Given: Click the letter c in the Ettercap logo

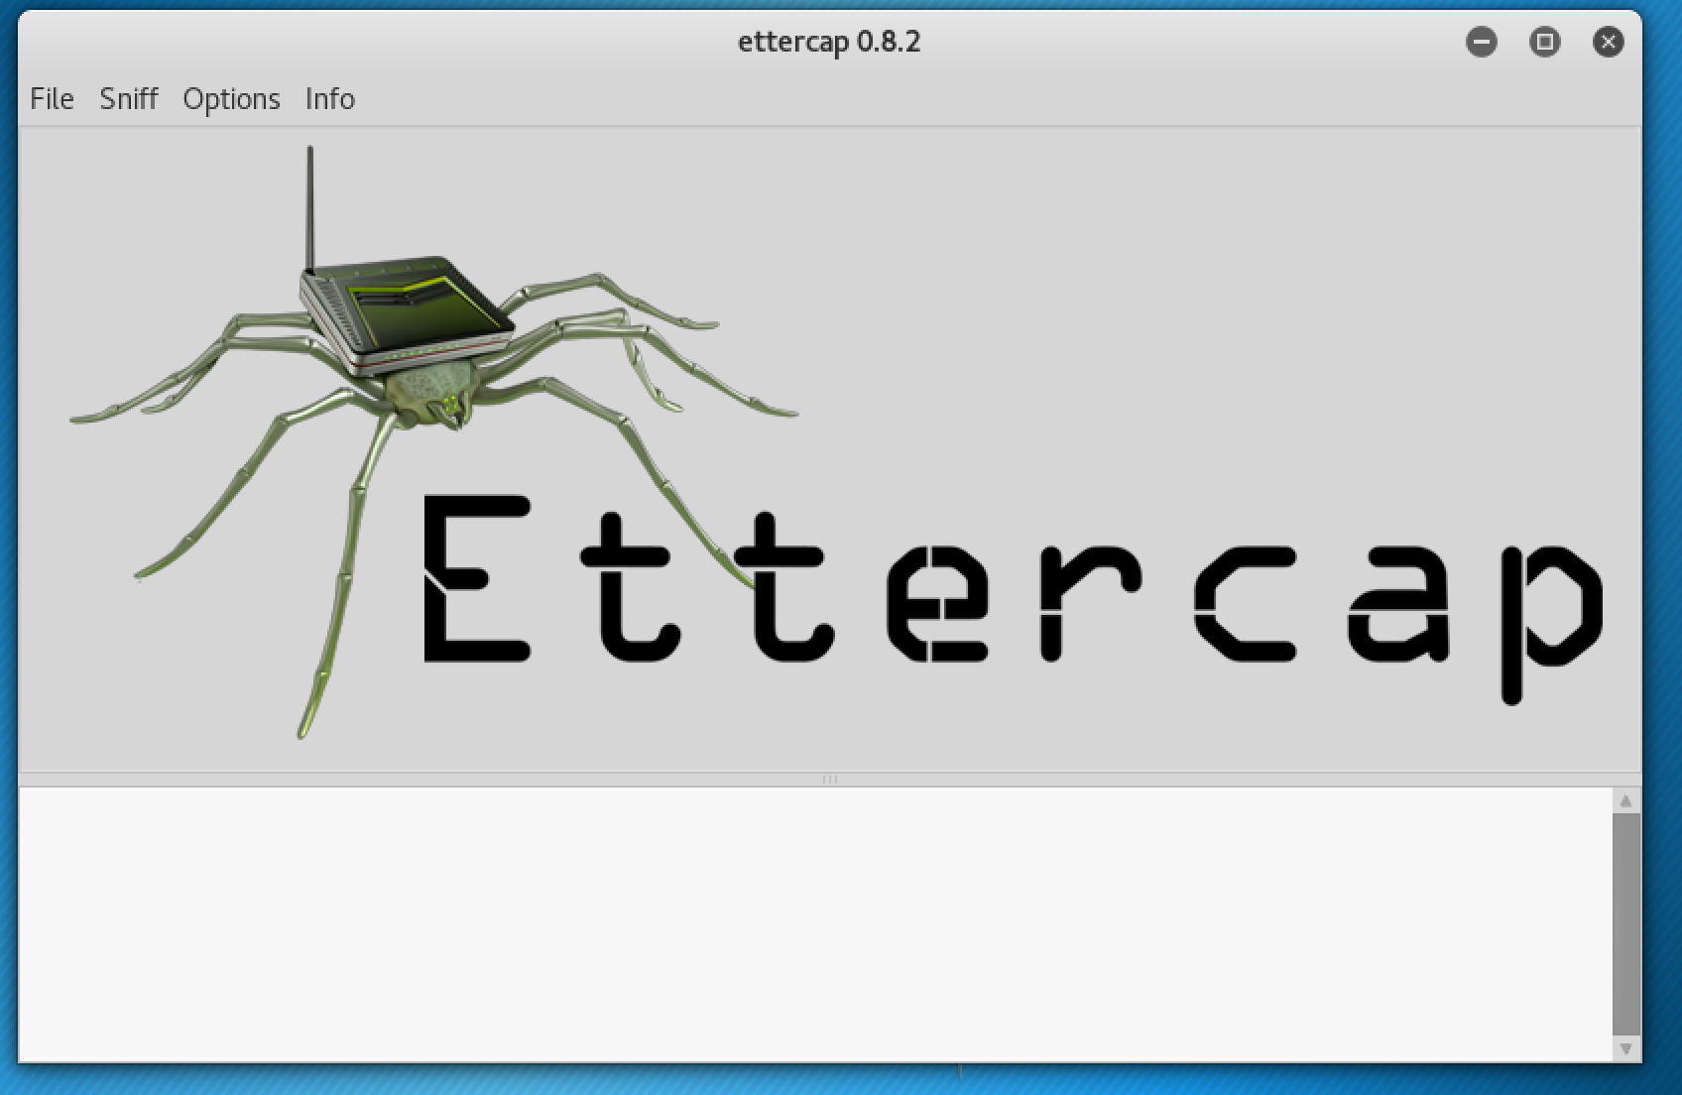Looking at the screenshot, I should click(1245, 603).
